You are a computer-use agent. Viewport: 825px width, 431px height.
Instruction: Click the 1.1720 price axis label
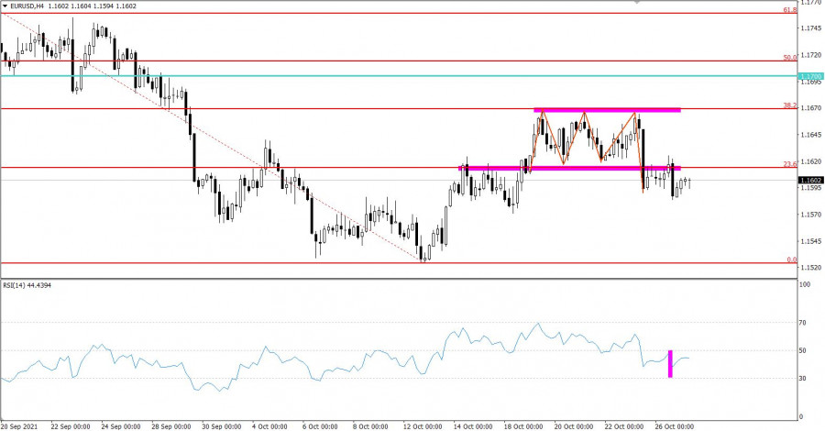click(811, 55)
